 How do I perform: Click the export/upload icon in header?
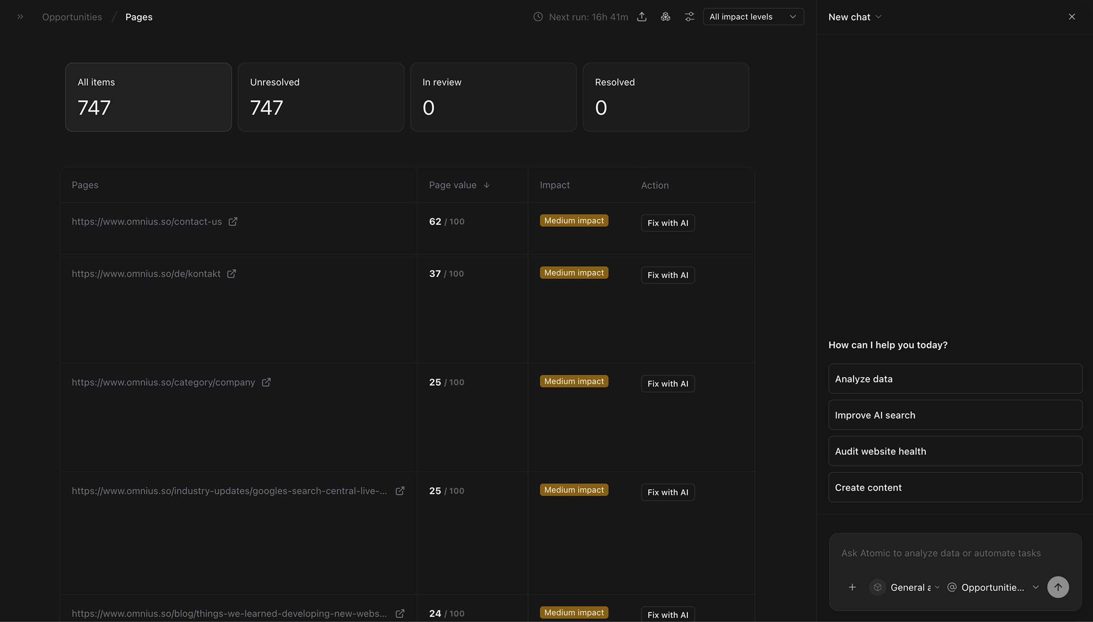pyautogui.click(x=642, y=17)
